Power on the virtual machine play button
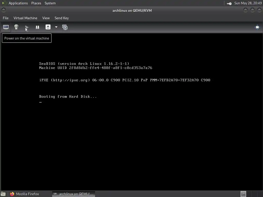The image size is (263, 197). [x=27, y=27]
